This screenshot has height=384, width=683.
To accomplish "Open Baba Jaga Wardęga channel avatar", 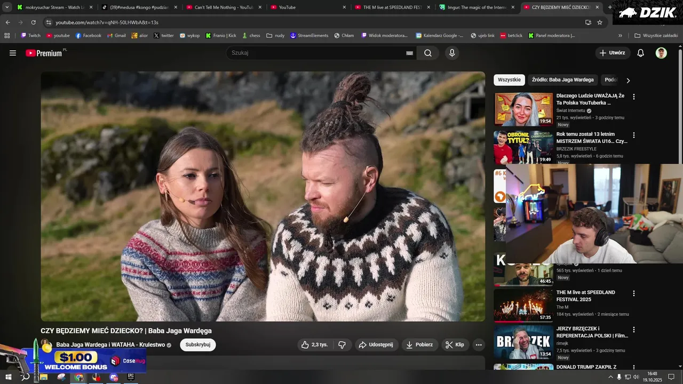I will (x=46, y=345).
